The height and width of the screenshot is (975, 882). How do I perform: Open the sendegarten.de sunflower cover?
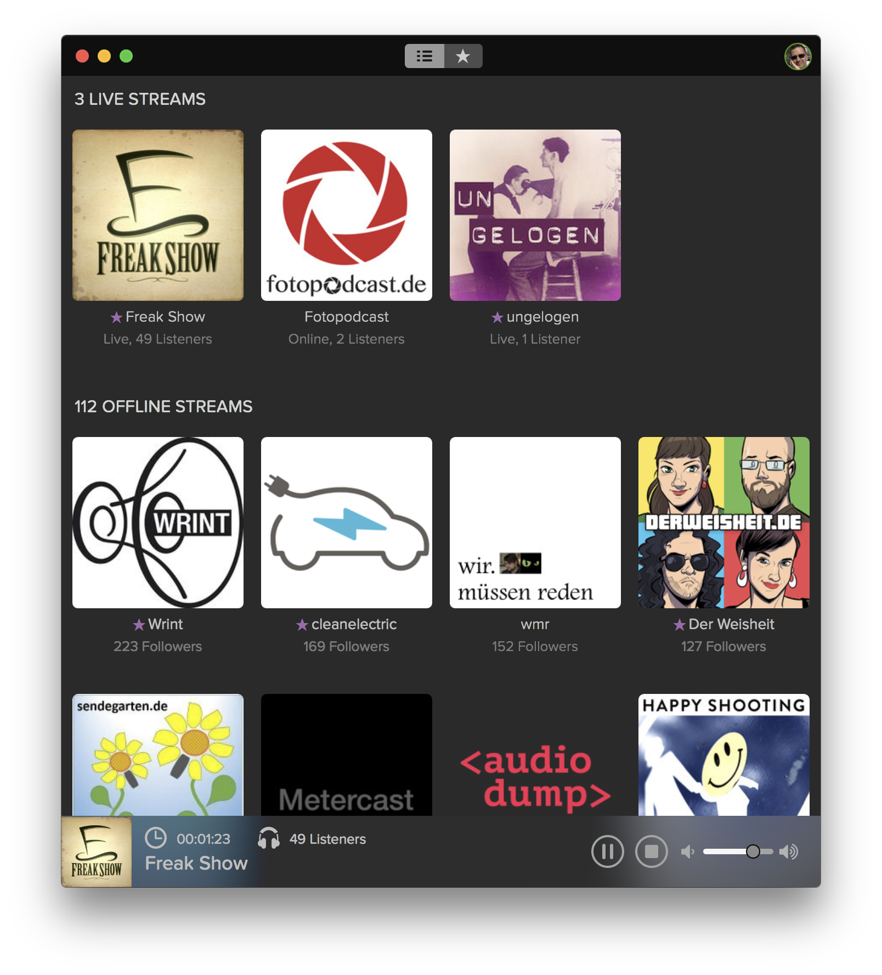tap(158, 755)
